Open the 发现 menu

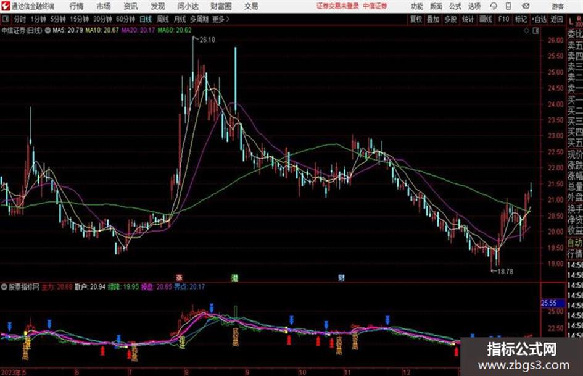[x=158, y=6]
